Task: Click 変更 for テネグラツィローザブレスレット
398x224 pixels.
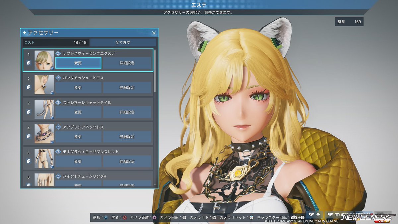Action: click(78, 161)
